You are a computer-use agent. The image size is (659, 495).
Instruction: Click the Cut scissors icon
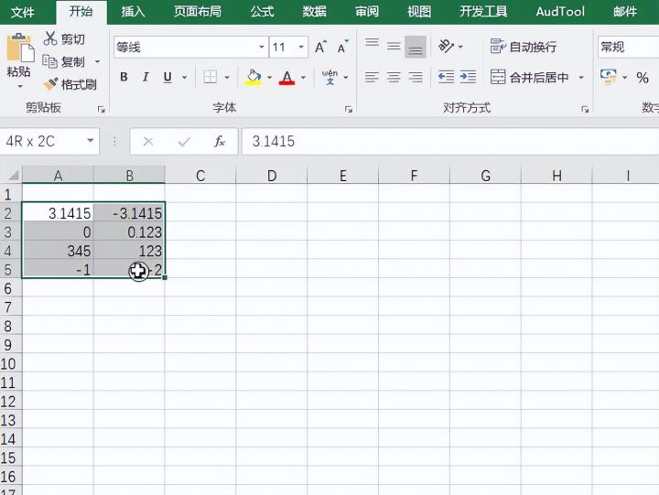tap(50, 38)
